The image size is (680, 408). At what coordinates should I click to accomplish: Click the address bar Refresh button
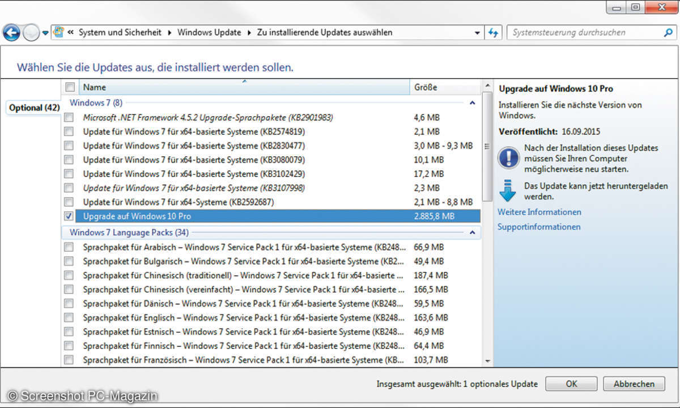point(493,33)
